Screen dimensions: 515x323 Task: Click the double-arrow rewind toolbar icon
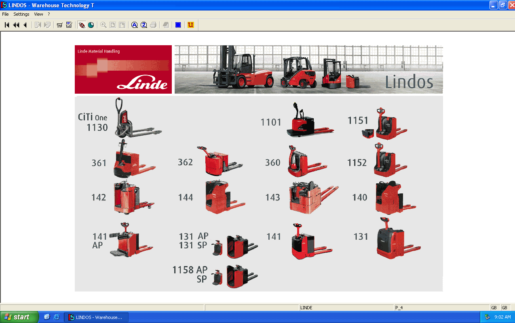click(x=16, y=25)
